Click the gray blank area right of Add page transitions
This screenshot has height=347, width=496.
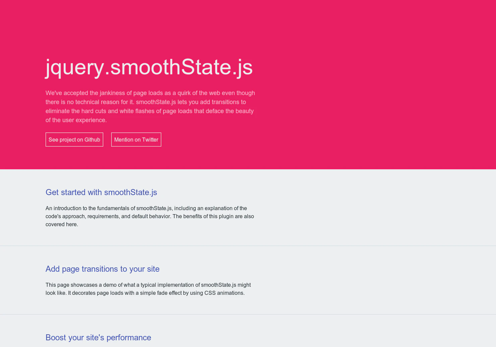369,278
